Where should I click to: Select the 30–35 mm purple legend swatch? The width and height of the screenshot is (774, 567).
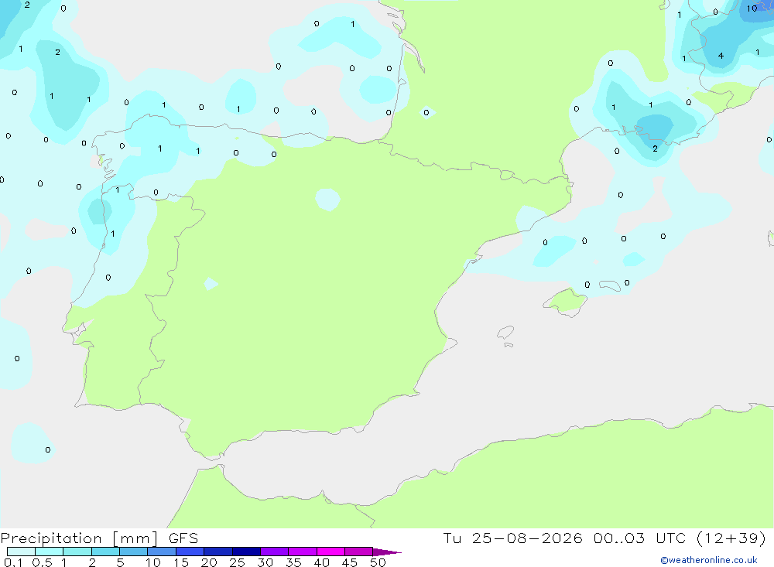click(x=275, y=552)
